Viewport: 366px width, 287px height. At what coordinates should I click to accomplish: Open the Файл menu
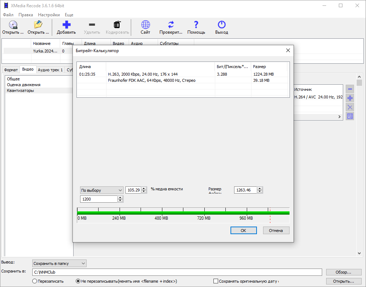pyautogui.click(x=8, y=15)
